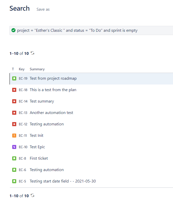Open summary 'Testing start date field - - 2021-05-30'
The height and width of the screenshot is (199, 173).
pyautogui.click(x=63, y=181)
